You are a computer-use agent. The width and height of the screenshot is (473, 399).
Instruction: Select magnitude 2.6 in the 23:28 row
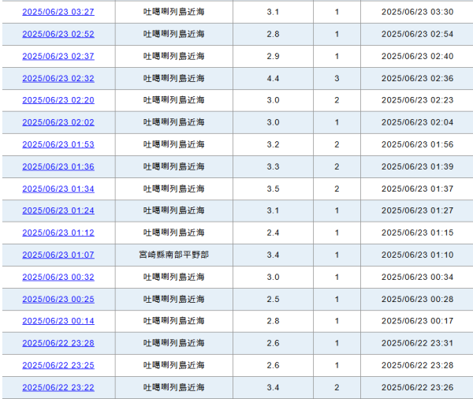(273, 343)
